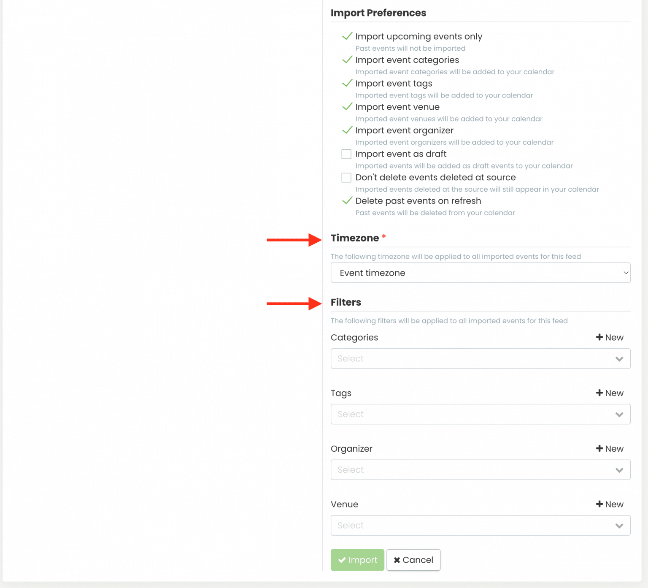The image size is (648, 588).
Task: Disable Import event categories
Action: [x=347, y=60]
